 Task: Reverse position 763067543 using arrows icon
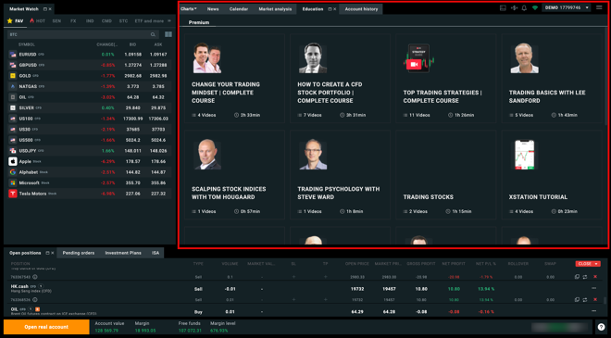(x=585, y=277)
